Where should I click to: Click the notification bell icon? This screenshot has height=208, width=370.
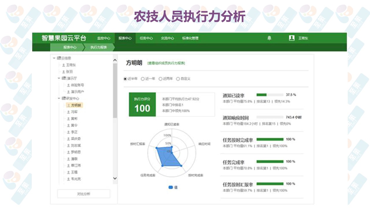pyautogui.click(x=269, y=38)
